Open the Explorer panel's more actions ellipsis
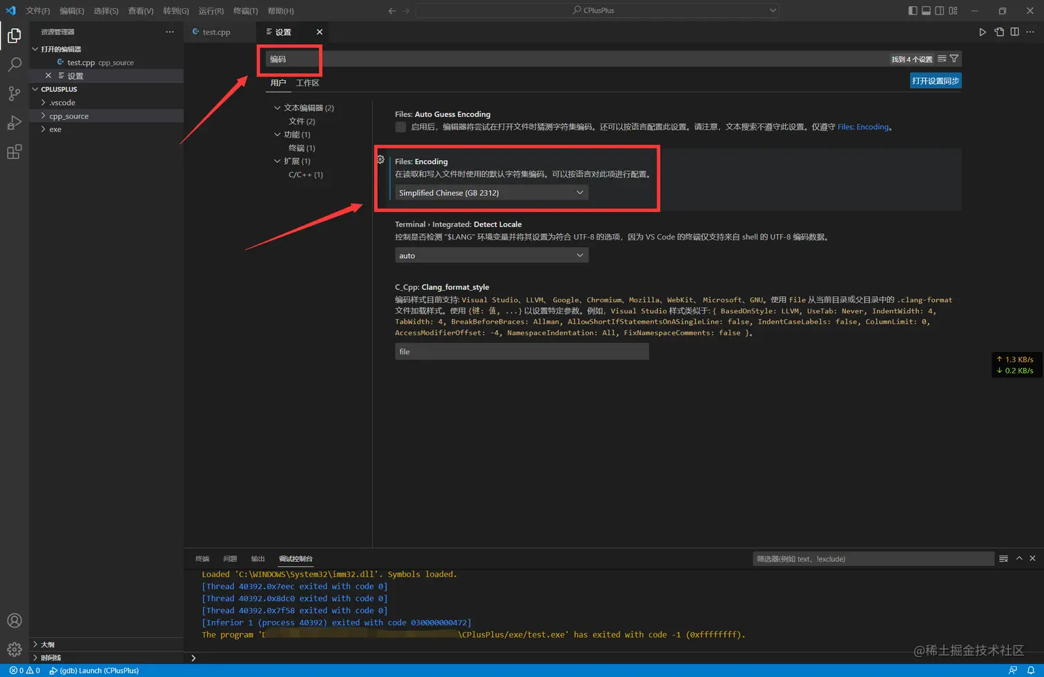The width and height of the screenshot is (1044, 677). [170, 32]
